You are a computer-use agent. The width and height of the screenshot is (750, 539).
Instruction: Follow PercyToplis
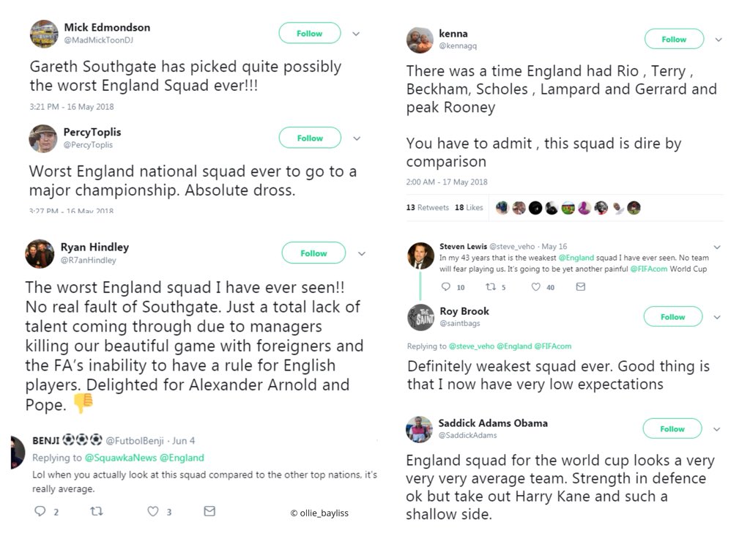point(310,138)
